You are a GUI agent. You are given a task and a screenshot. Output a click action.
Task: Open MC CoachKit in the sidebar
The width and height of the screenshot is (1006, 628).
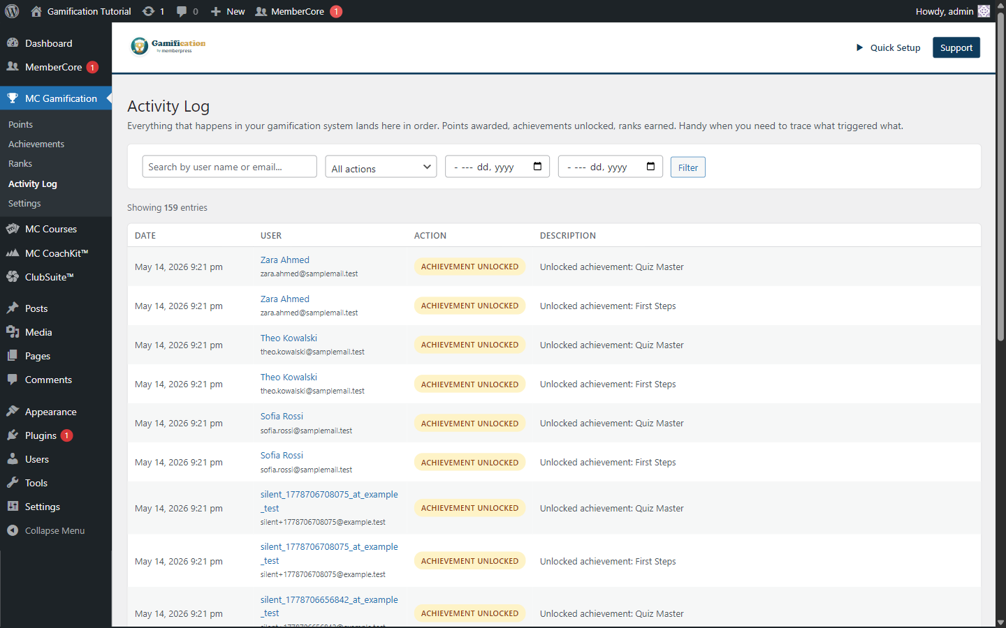[x=56, y=253]
